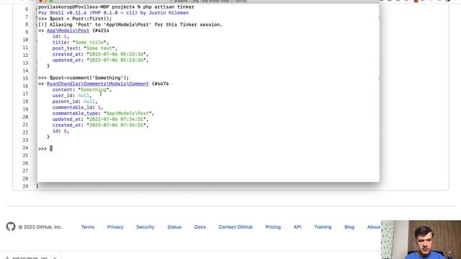Viewport: 461px width, 259px height.
Task: Open the Blog footer link
Action: [349, 227]
